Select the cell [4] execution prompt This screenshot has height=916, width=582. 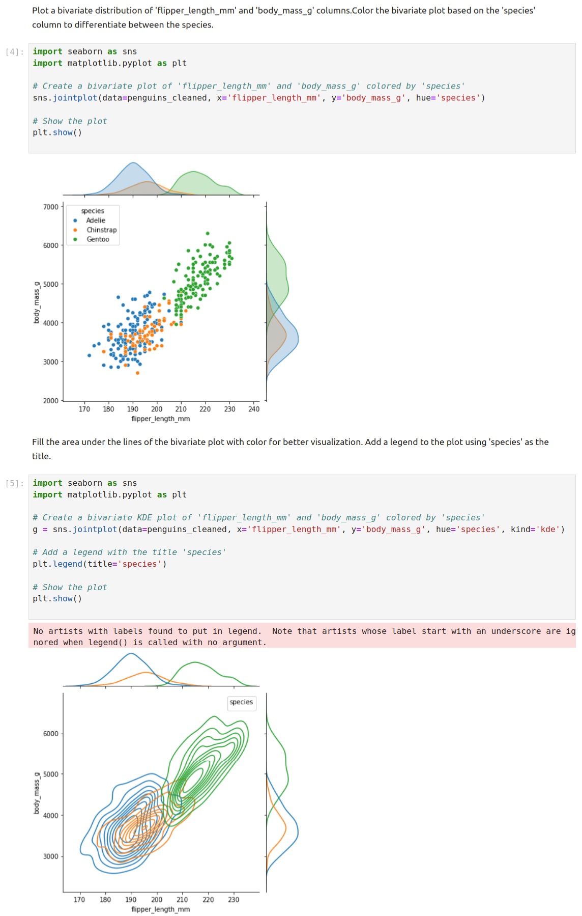tap(15, 52)
